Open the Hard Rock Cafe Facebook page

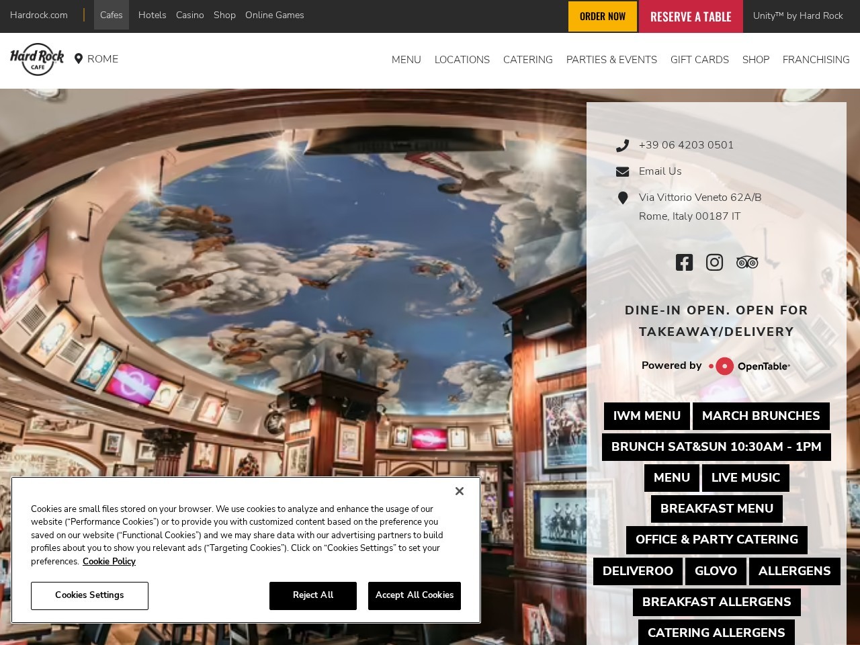point(684,262)
